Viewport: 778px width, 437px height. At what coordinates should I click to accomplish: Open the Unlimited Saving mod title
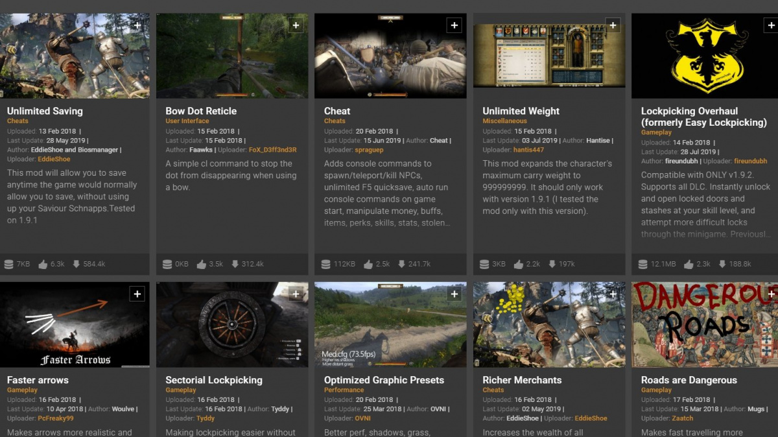coord(45,111)
